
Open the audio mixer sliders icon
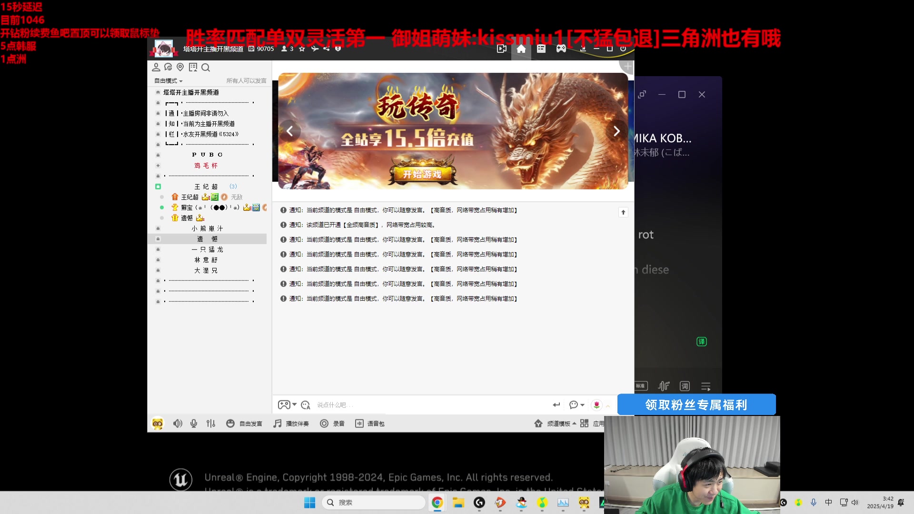pos(211,424)
